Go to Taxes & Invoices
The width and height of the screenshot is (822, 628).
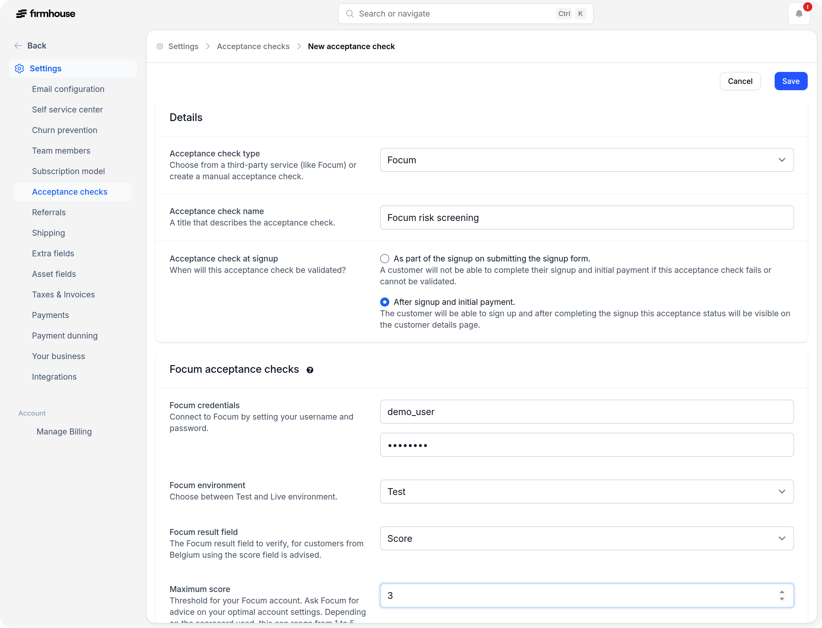click(64, 295)
